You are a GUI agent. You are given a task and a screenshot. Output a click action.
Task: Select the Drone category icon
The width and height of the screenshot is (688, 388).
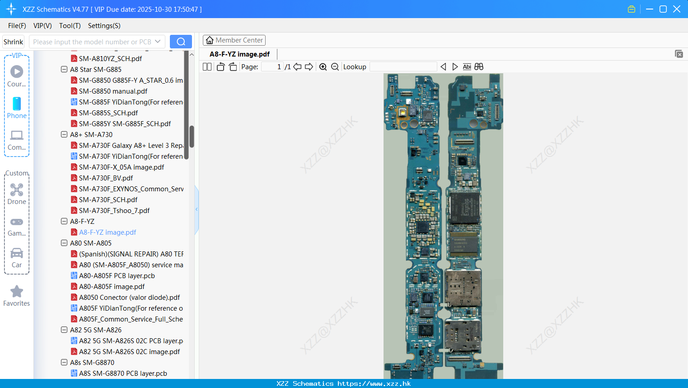[17, 194]
